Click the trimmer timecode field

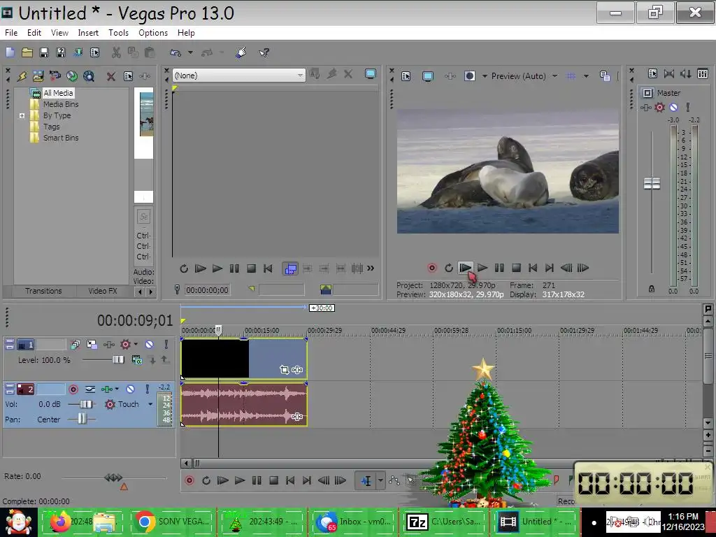coord(207,290)
